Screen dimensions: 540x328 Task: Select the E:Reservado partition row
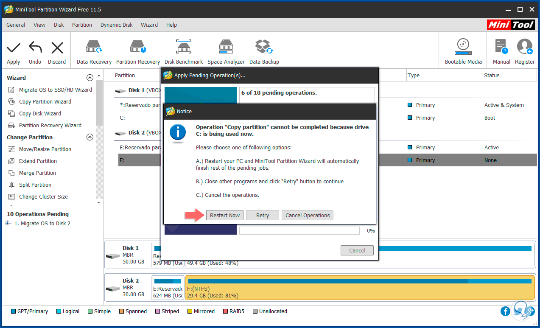click(x=326, y=147)
